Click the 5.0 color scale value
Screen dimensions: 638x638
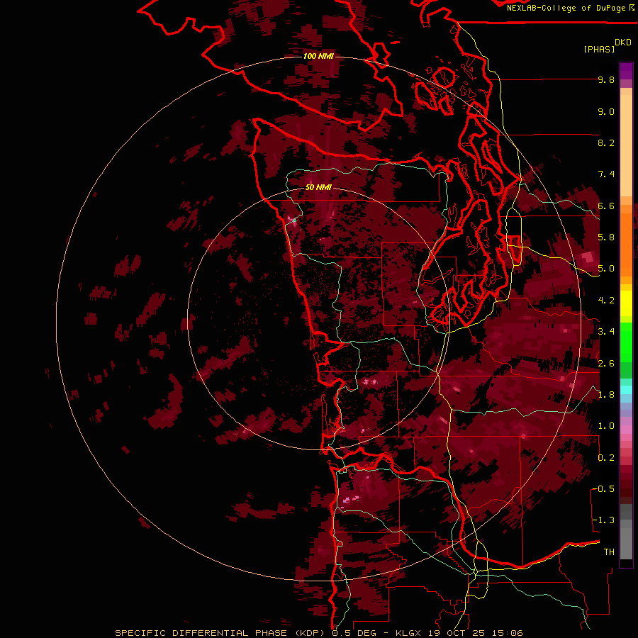[x=606, y=269]
